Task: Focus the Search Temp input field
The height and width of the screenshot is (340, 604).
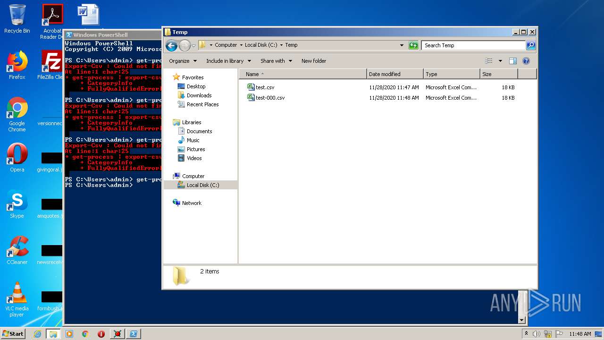Action: click(x=473, y=45)
